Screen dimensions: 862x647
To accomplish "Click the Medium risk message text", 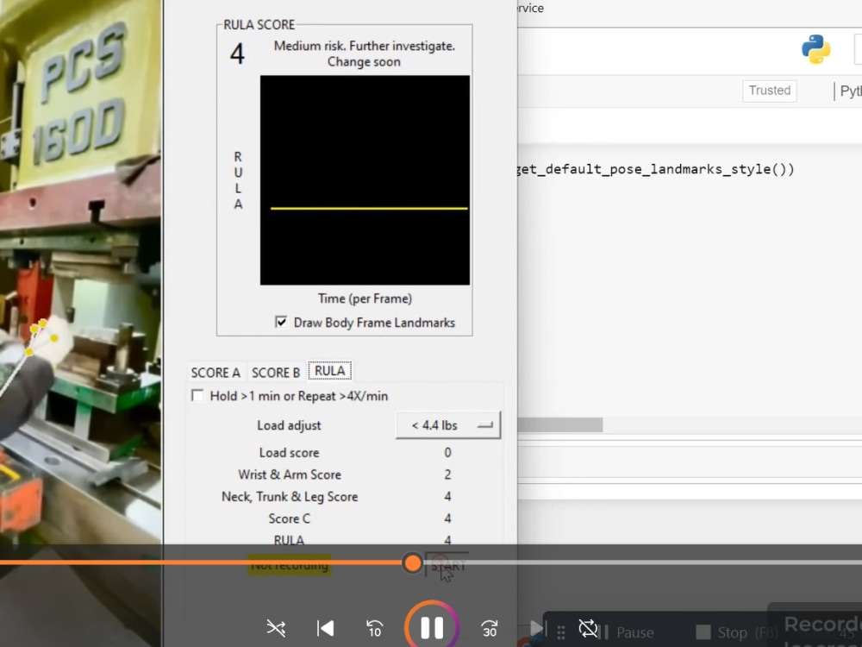I will pyautogui.click(x=365, y=53).
